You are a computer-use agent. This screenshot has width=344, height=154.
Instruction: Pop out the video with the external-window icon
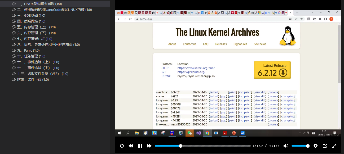[x=325, y=146]
